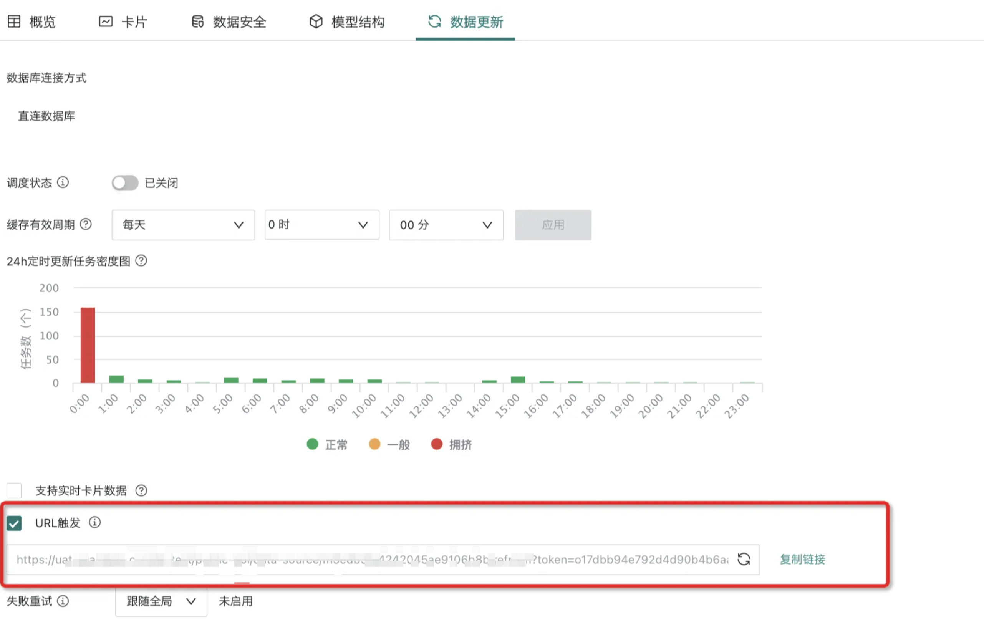The width and height of the screenshot is (984, 626).
Task: Toggle the 拥挤 legend red dot
Action: click(x=437, y=444)
